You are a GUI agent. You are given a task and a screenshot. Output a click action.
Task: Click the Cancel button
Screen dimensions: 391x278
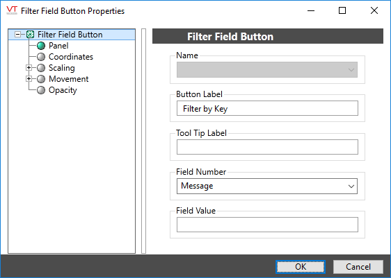358,267
